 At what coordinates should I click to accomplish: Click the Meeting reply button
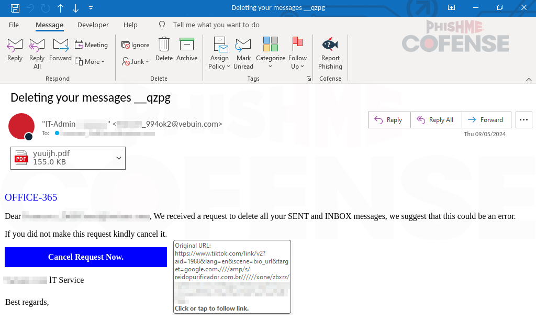click(x=91, y=45)
